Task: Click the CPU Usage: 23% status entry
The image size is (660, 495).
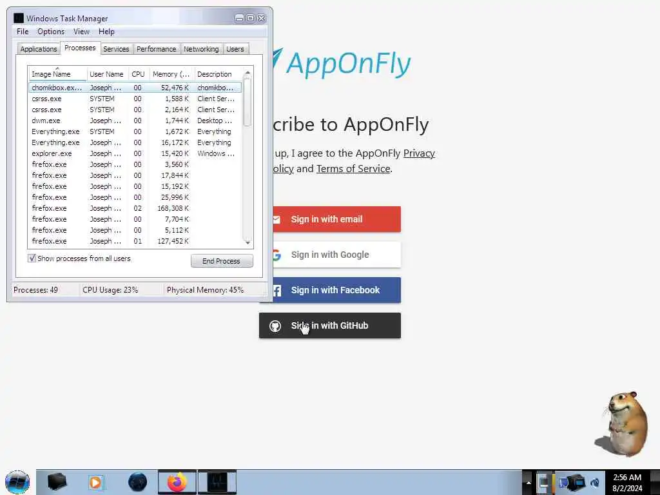Action: 110,290
